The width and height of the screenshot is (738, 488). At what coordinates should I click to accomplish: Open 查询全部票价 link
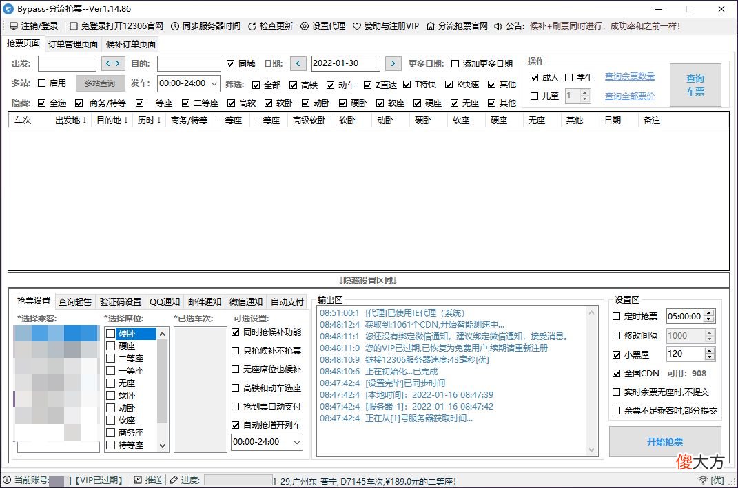point(630,96)
